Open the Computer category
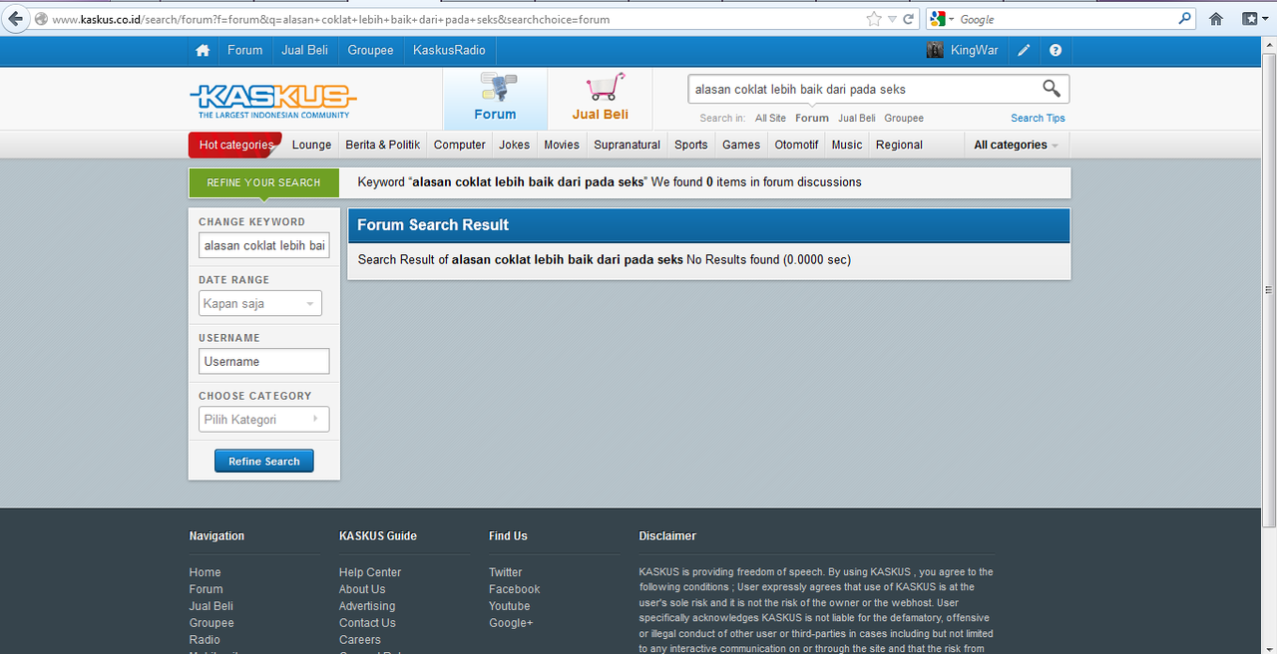Image resolution: width=1277 pixels, height=654 pixels. (459, 145)
